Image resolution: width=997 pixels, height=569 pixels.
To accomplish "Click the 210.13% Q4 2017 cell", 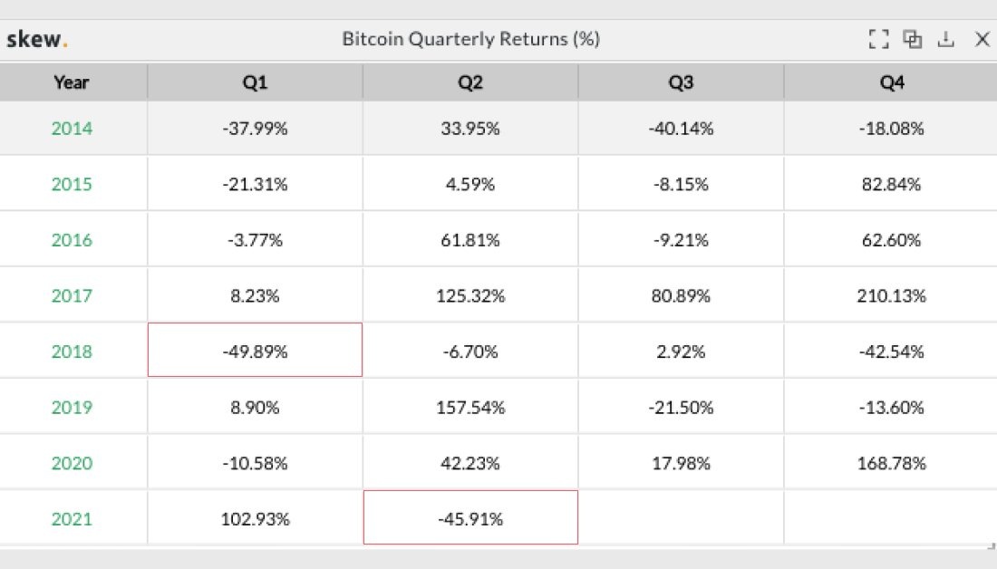I will click(x=892, y=296).
